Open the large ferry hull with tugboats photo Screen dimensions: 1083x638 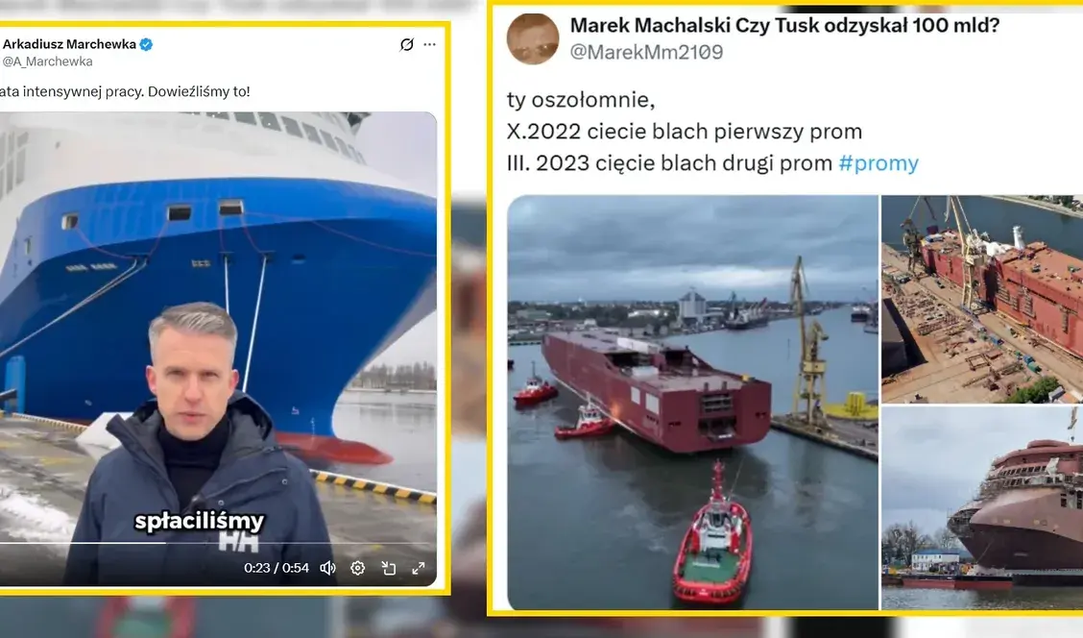693,403
